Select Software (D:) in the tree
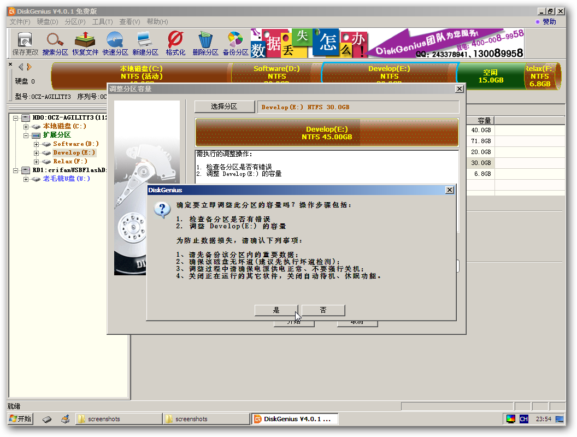This screenshot has height=437, width=577. point(76,144)
